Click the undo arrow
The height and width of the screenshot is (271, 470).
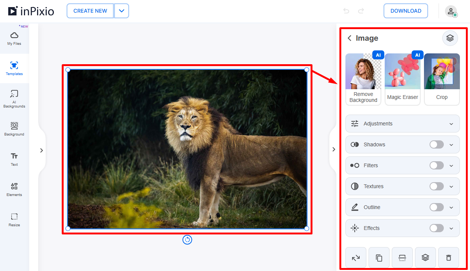[346, 11]
